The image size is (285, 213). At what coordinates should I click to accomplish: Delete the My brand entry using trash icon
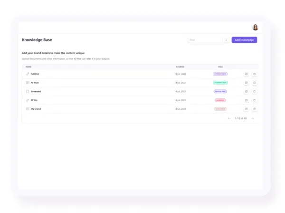pos(254,109)
